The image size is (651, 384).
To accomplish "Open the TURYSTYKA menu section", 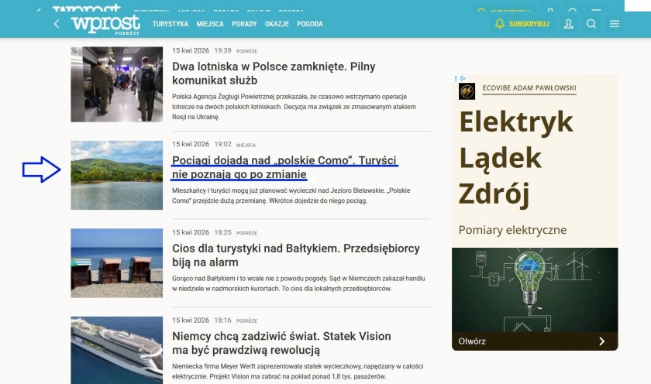I will 170,24.
